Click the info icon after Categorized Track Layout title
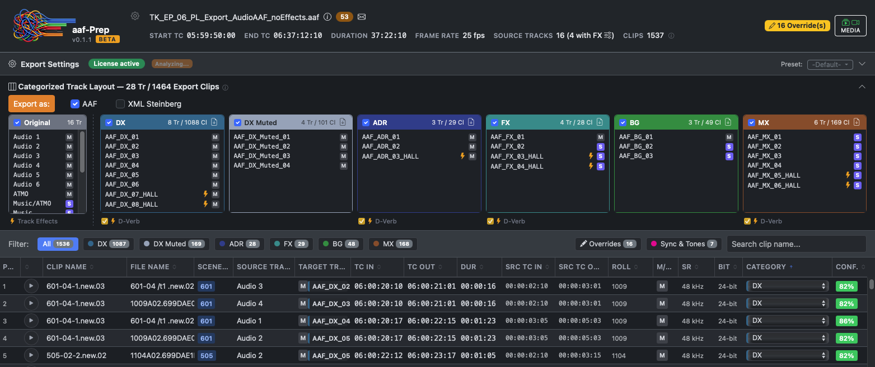Screen dimensions: 875x367 coord(225,87)
